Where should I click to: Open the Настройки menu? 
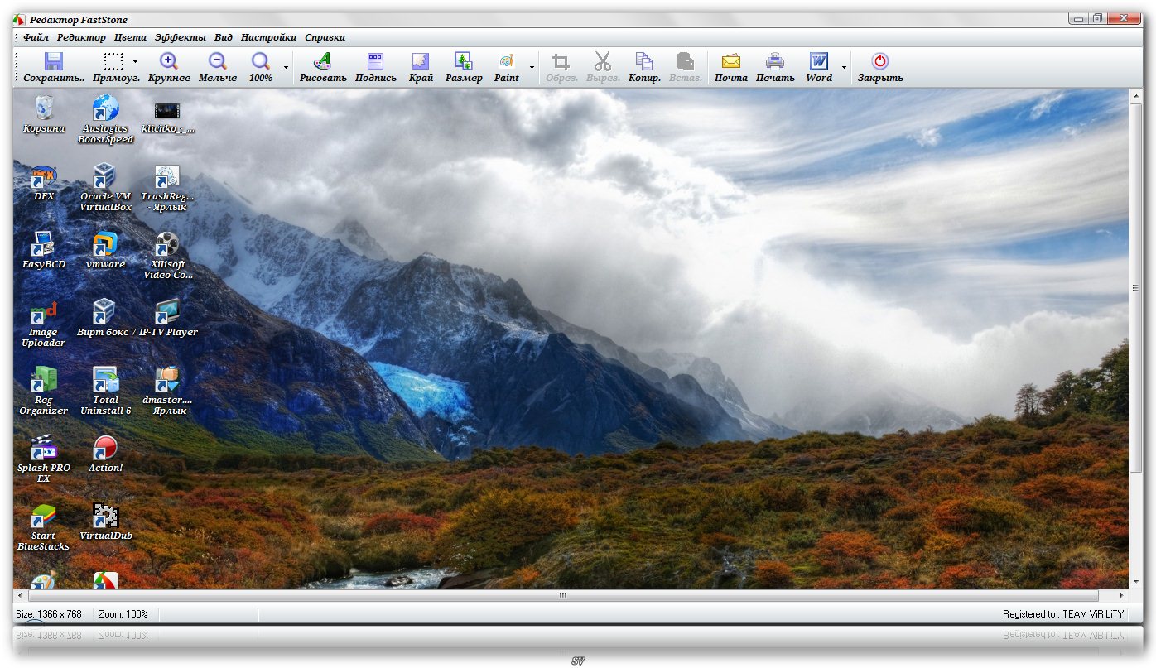268,37
